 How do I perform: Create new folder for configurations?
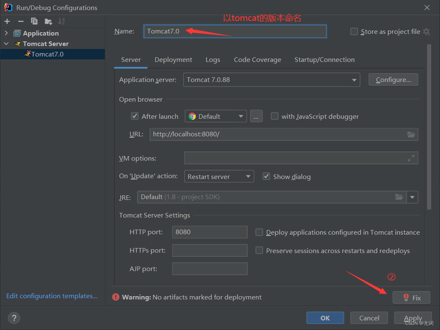pyautogui.click(x=48, y=21)
